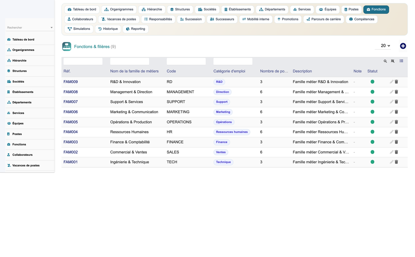The image size is (415, 257).
Task: Sort by Nombre de po… column header
Action: point(274,71)
